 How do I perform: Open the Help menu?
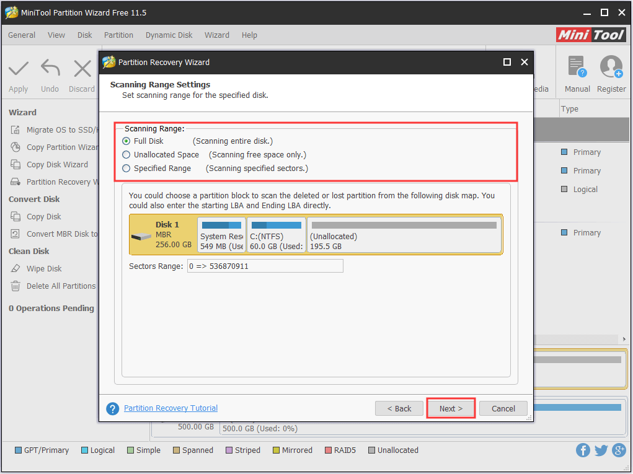coord(249,35)
